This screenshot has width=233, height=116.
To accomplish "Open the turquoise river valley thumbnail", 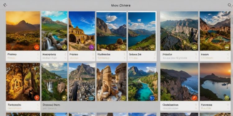I will 143,82.
